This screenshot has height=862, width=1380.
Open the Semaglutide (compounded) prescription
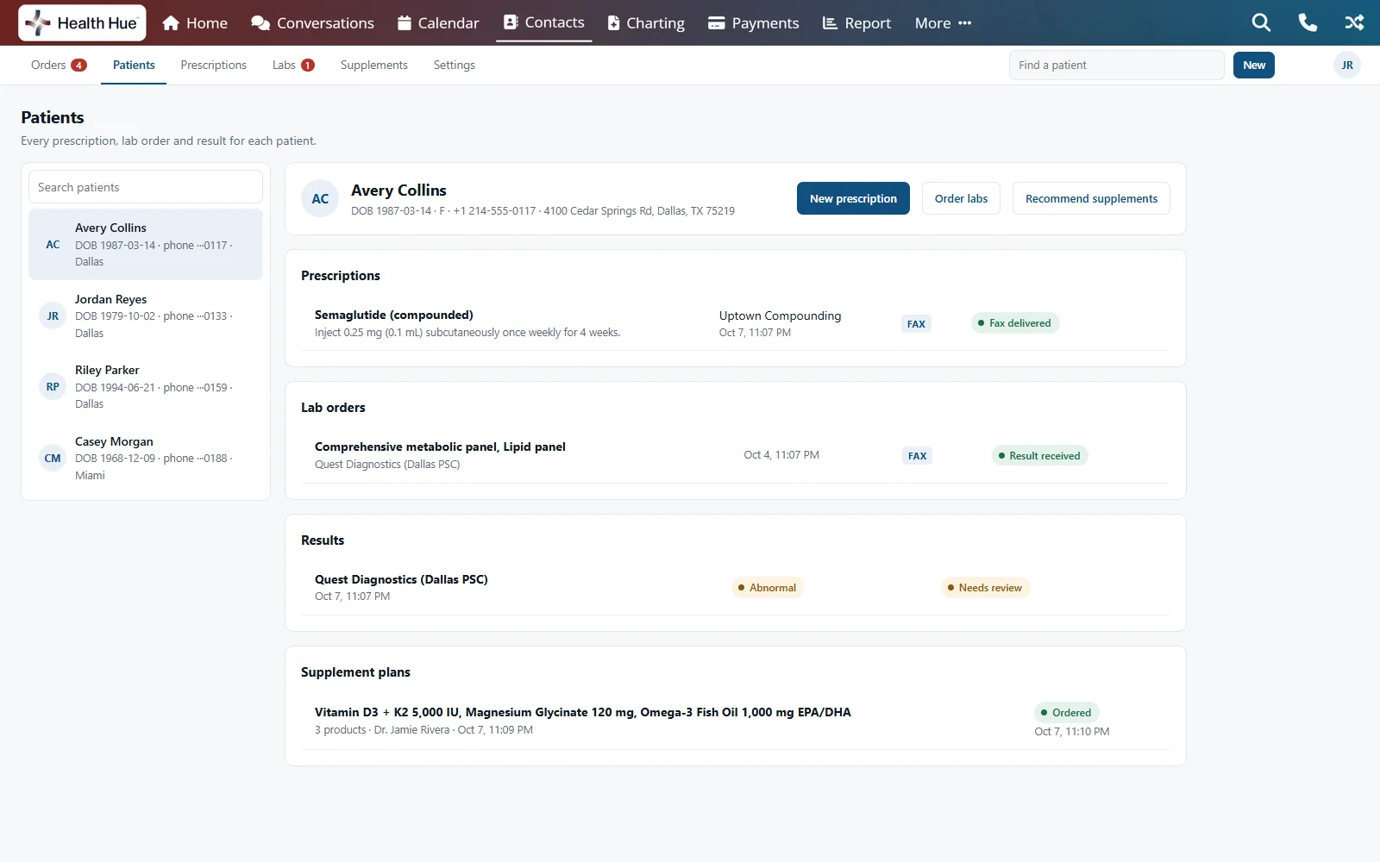(736, 323)
